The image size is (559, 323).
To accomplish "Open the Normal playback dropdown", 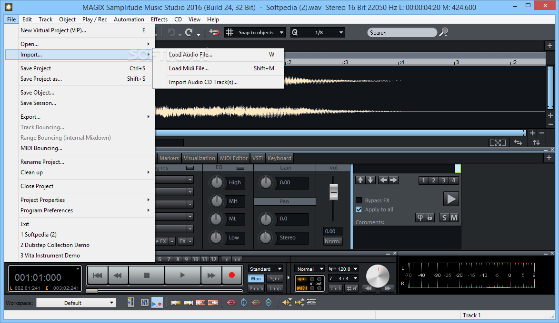I will [x=309, y=269].
